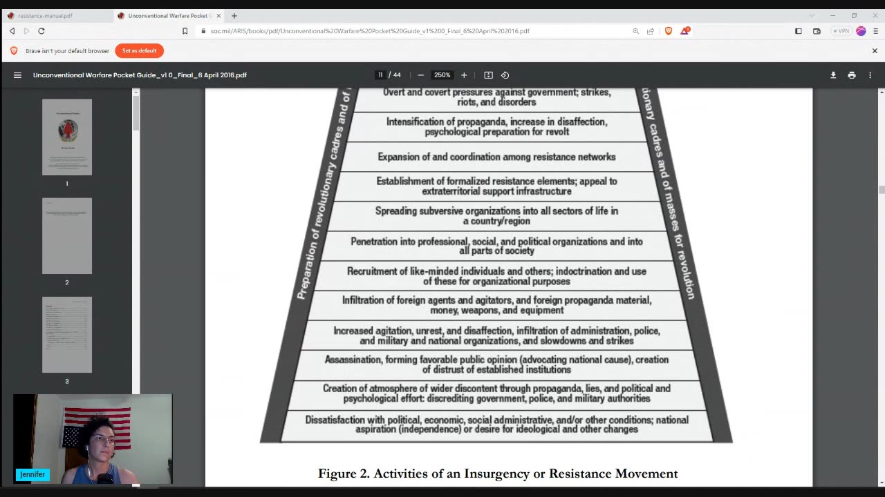Edit the page number field showing 11
This screenshot has width=885, height=497.
(x=380, y=75)
